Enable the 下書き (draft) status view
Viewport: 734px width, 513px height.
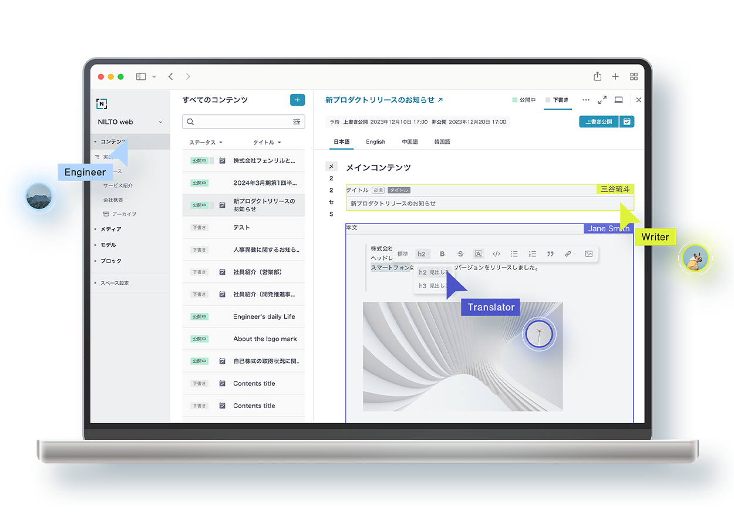(x=557, y=100)
